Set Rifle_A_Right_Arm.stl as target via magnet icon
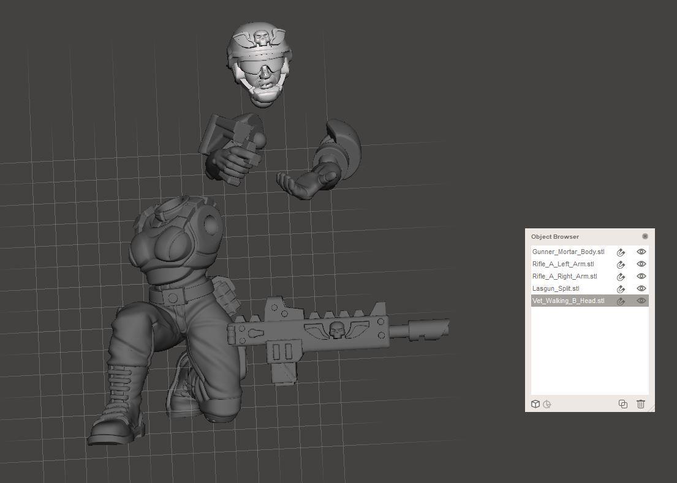 pyautogui.click(x=621, y=277)
